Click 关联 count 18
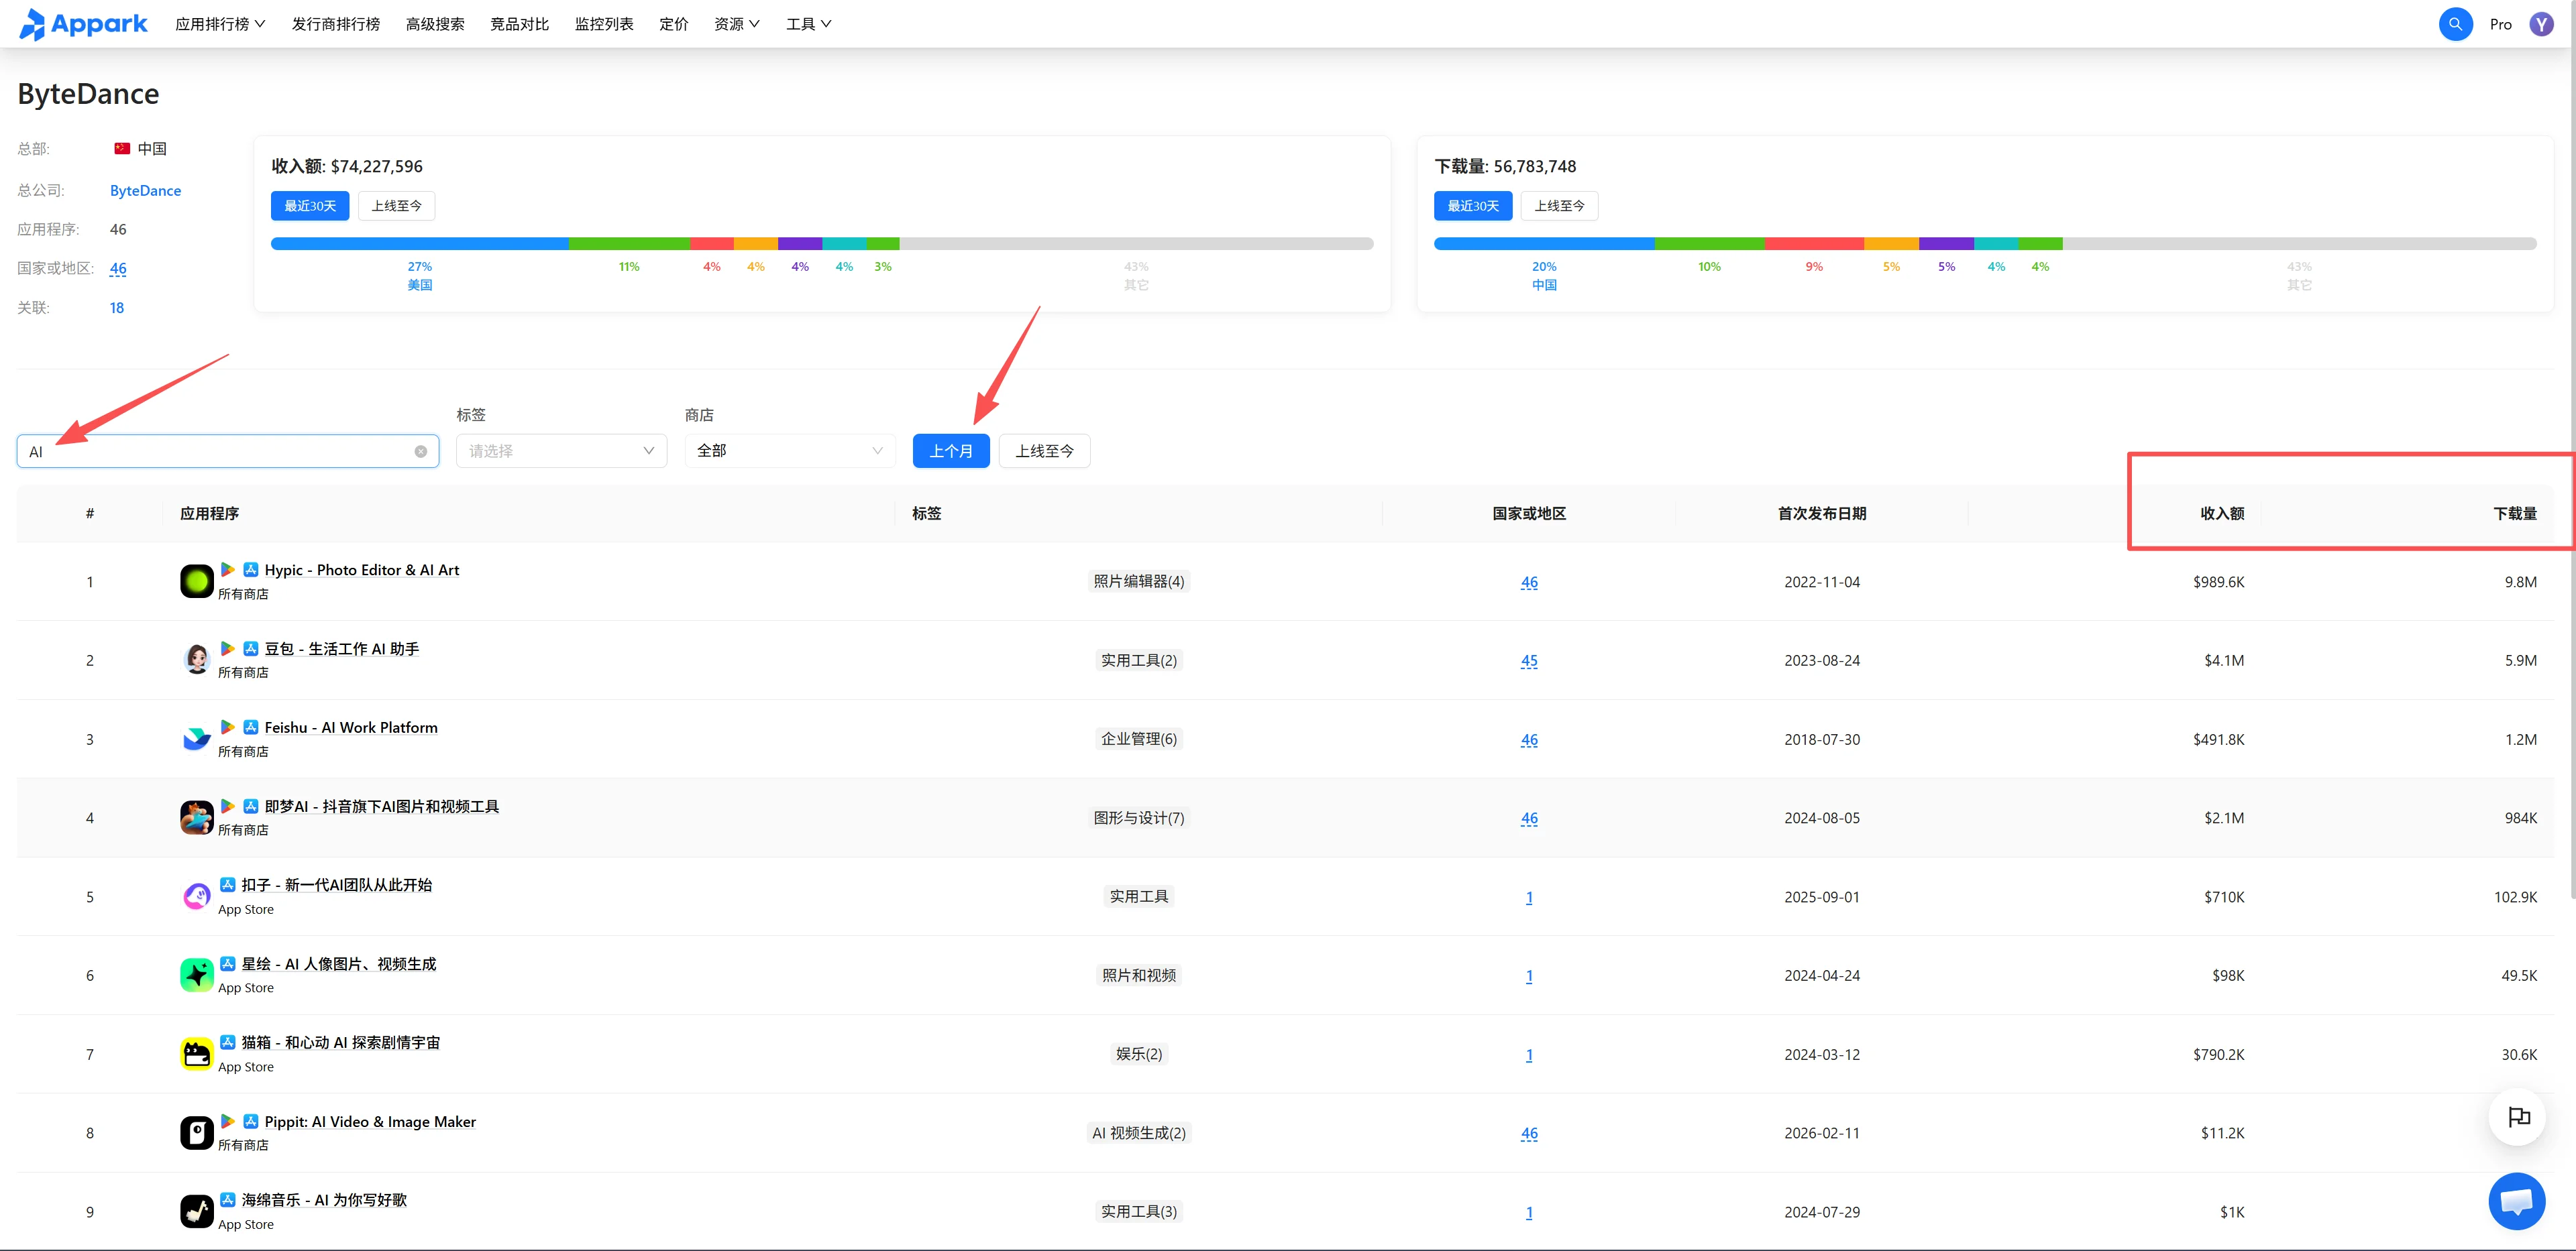Screen dimensions: 2576x1251 coord(117,308)
